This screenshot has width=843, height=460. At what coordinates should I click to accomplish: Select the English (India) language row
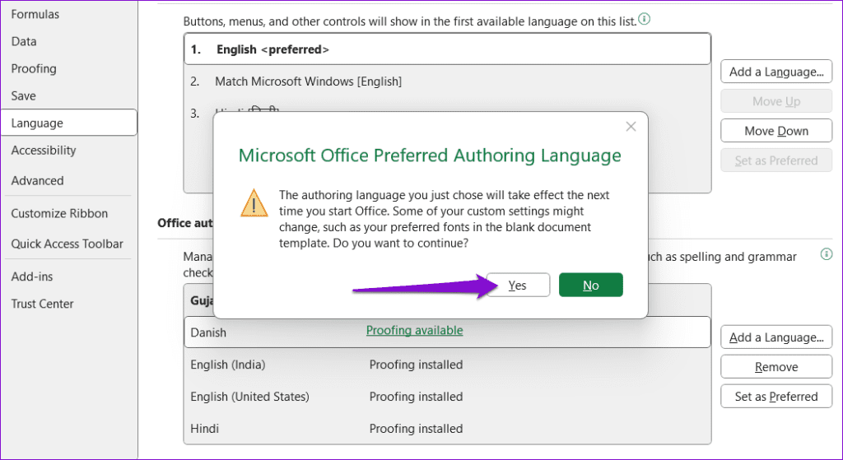point(447,365)
